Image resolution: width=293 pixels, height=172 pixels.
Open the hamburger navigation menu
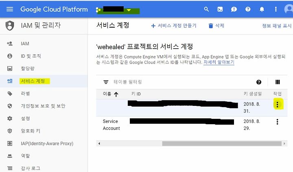pos(10,9)
